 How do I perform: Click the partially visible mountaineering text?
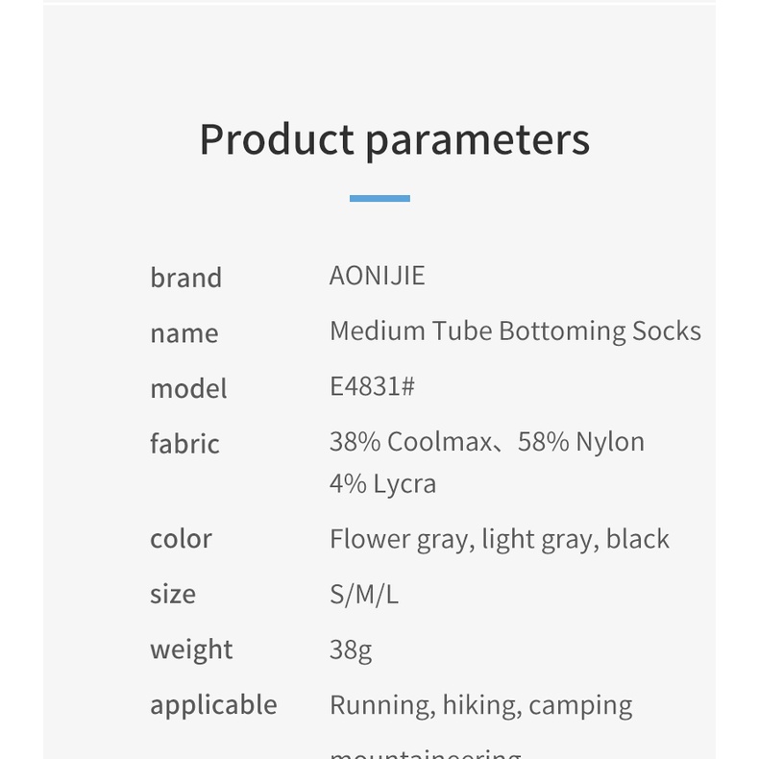425,752
